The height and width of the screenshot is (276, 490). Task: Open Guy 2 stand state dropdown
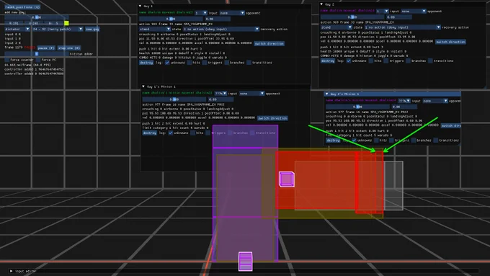click(x=337, y=27)
